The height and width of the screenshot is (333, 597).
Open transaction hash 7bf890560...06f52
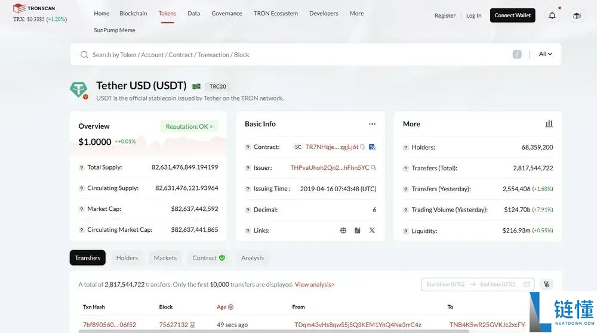click(109, 325)
